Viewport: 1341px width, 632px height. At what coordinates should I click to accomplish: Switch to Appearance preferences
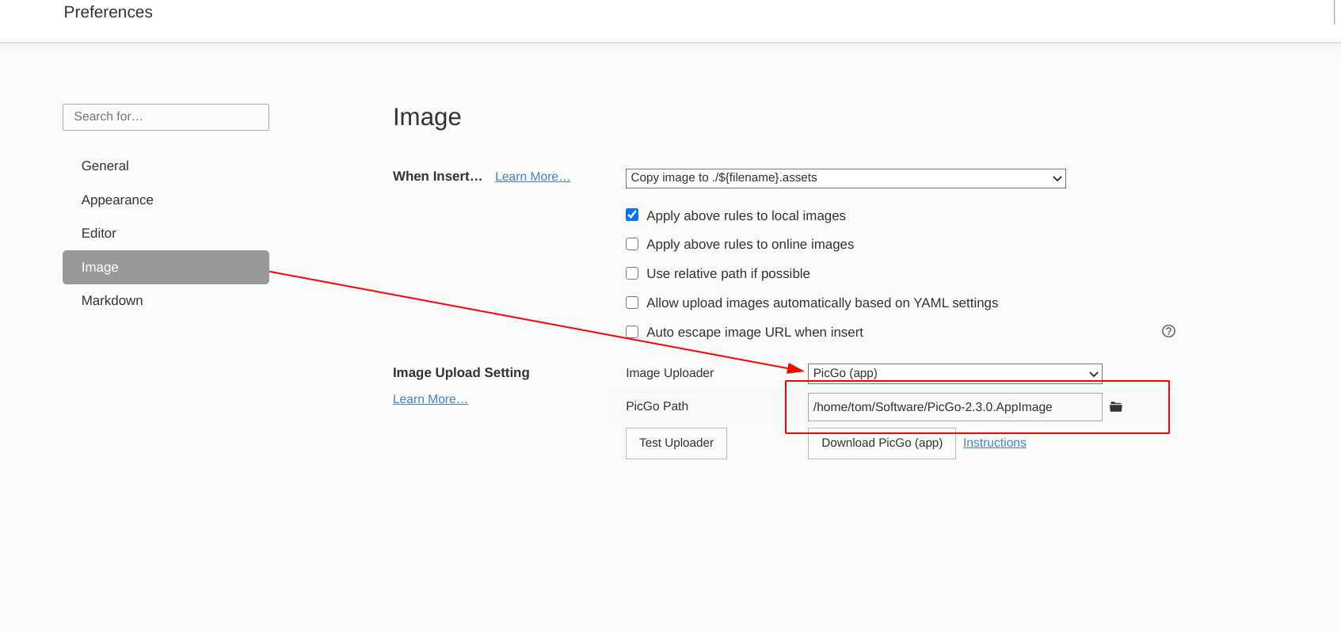coord(117,200)
